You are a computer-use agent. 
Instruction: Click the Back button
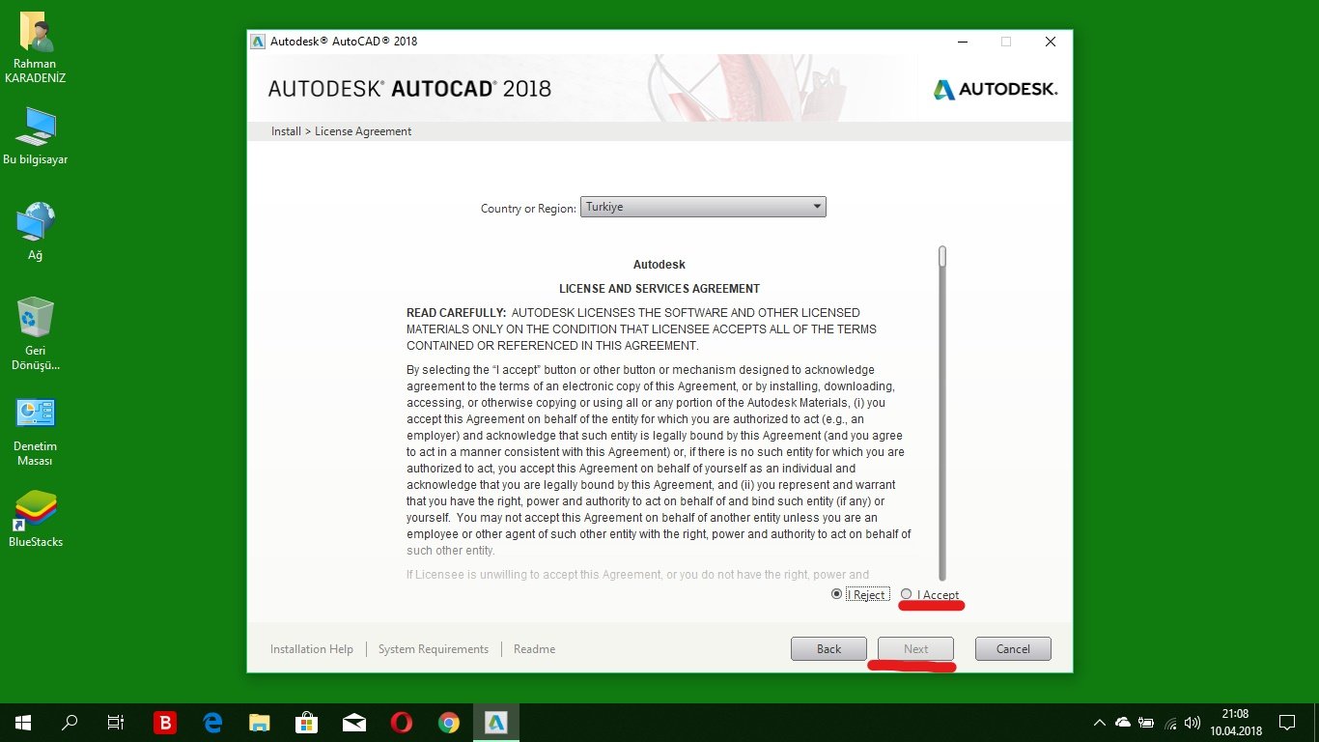click(828, 649)
